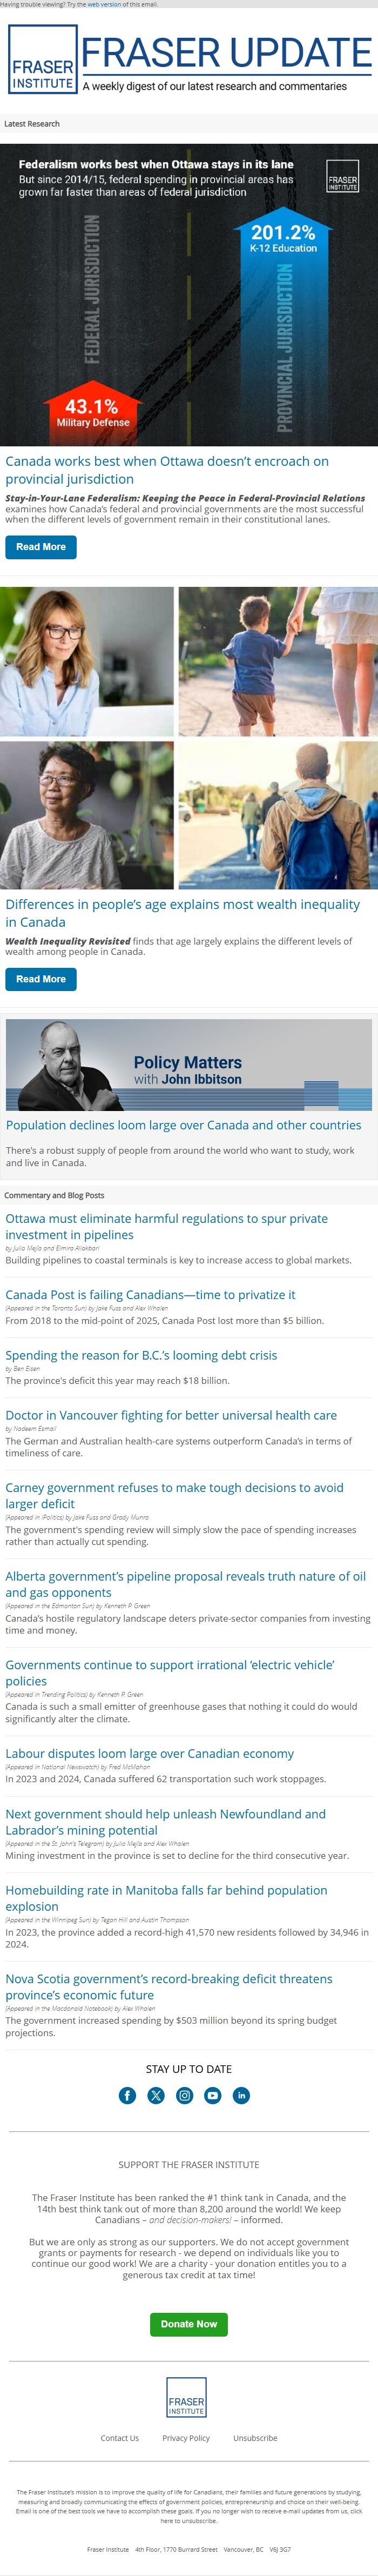Open the YouTube channel icon
378x2576 pixels.
[213, 2095]
